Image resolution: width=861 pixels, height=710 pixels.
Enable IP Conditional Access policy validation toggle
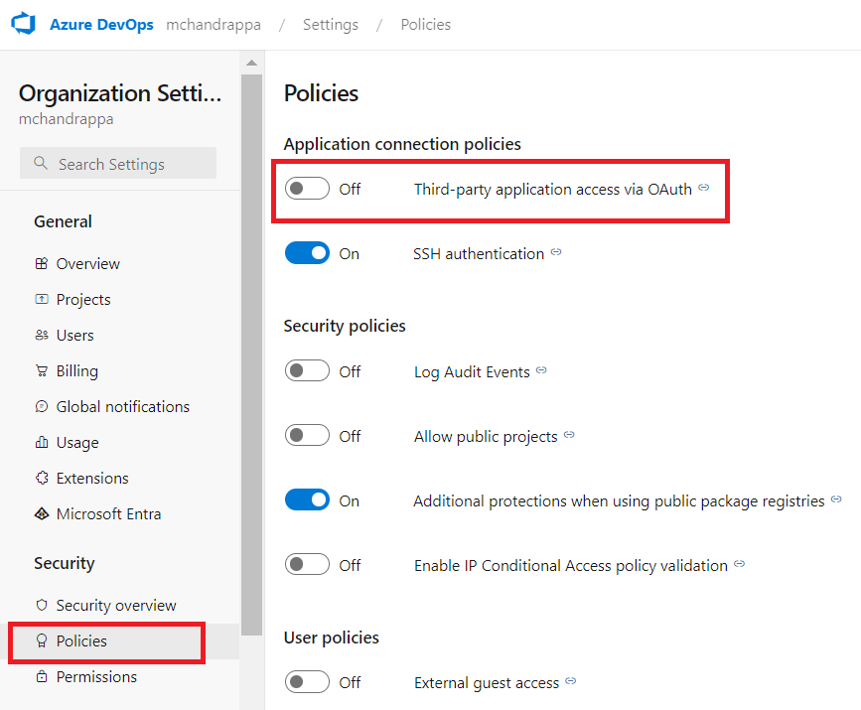click(307, 564)
